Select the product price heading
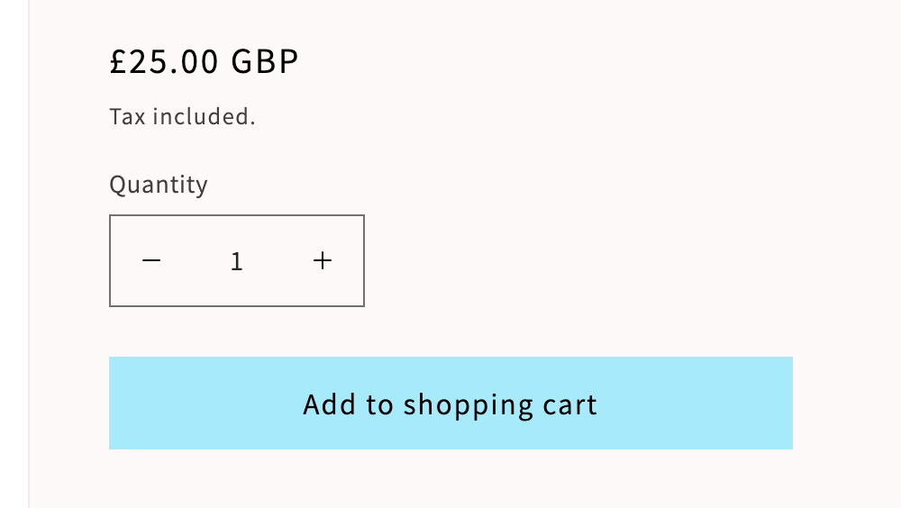 204,61
